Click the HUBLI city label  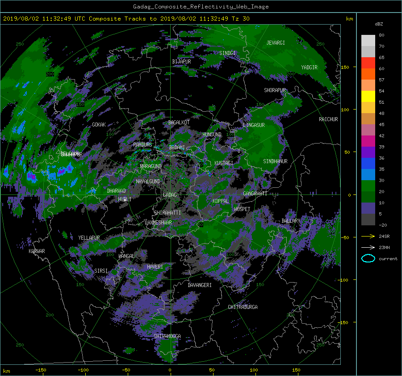[125, 199]
